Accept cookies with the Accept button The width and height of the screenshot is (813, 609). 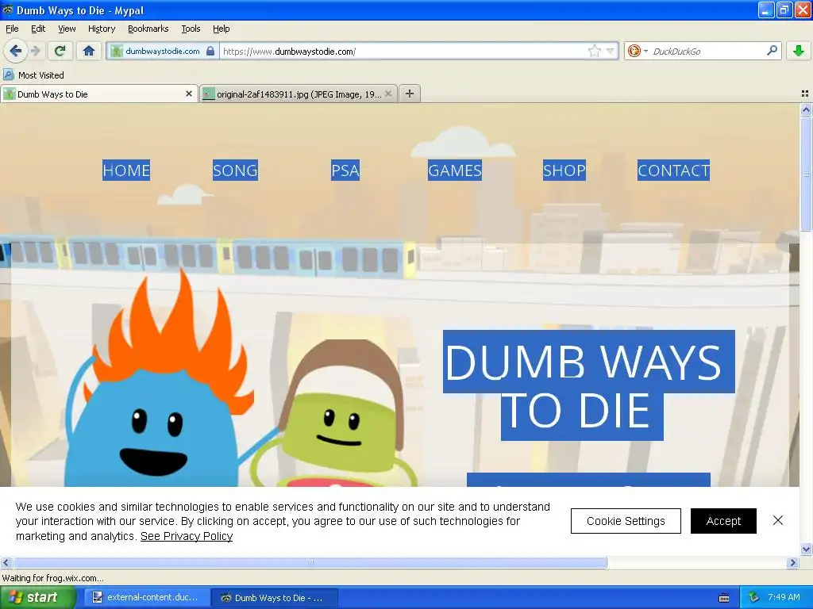[x=723, y=521]
